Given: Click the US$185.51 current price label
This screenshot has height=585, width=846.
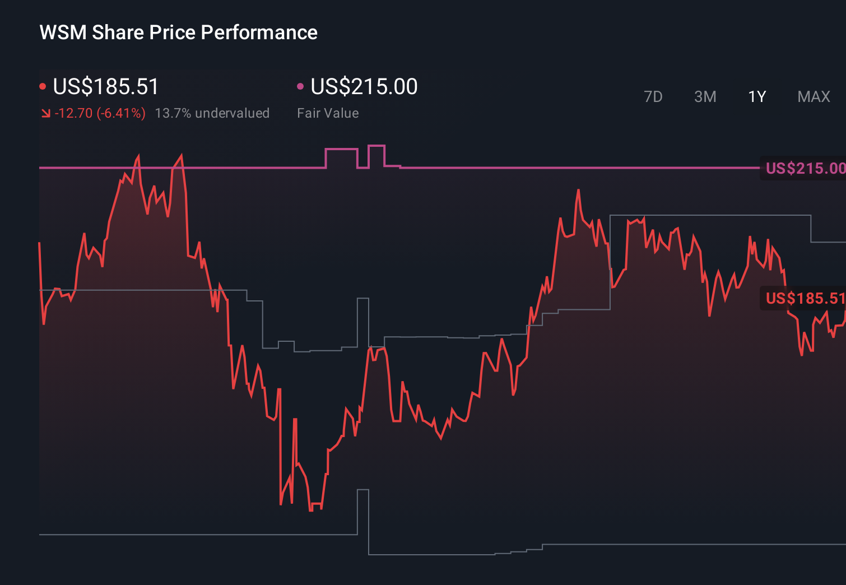Looking at the screenshot, I should pyautogui.click(x=104, y=86).
